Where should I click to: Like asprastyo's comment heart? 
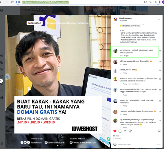pyautogui.click(x=160, y=79)
